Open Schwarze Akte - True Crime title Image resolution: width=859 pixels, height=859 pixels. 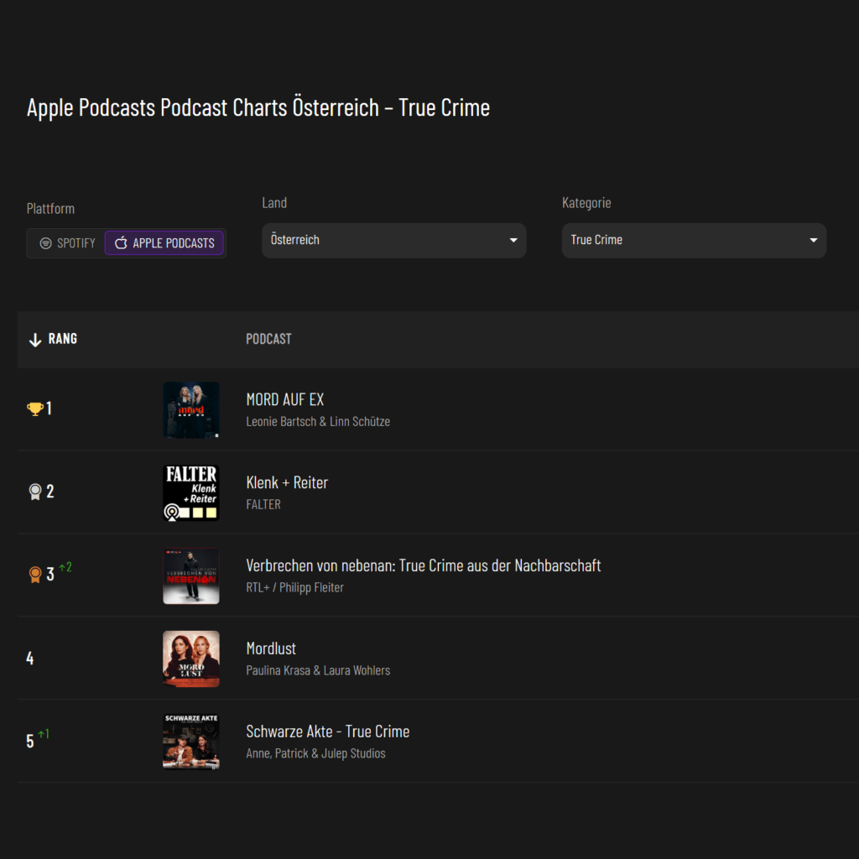tap(328, 731)
